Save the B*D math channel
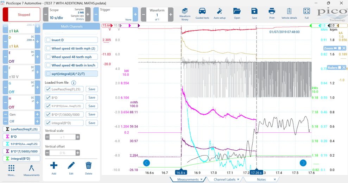Viewport: 348px width, 183px height. tap(91, 97)
